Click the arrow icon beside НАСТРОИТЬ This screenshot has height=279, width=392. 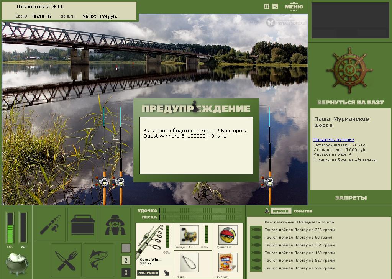pyautogui.click(x=166, y=273)
